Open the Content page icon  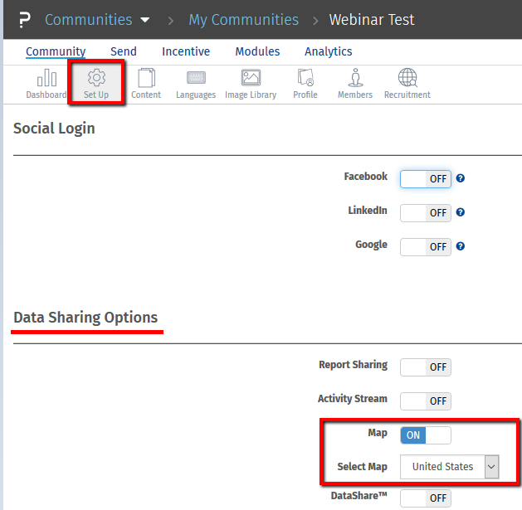pyautogui.click(x=146, y=80)
